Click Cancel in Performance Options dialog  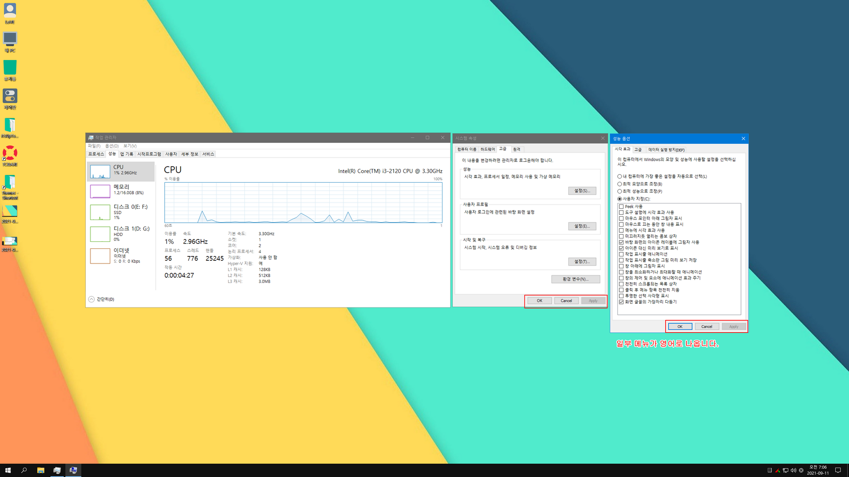coord(706,327)
